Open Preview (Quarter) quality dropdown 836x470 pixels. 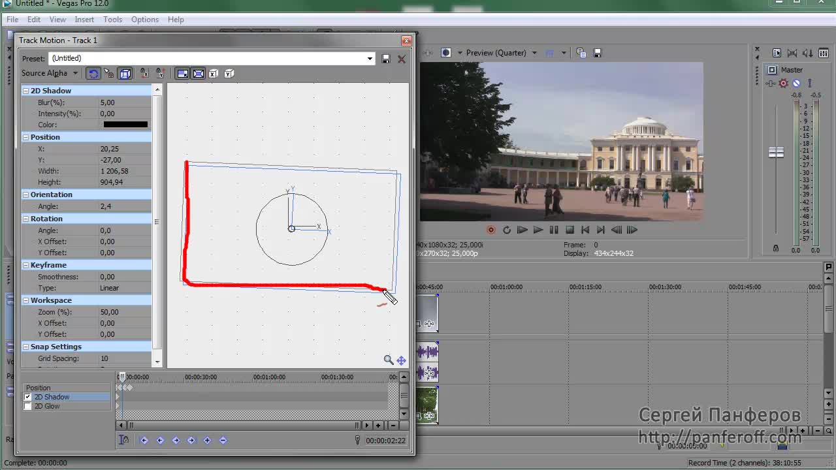coord(534,53)
